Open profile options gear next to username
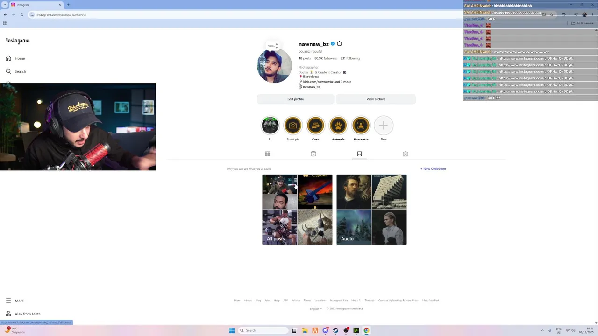Screen dimensions: 598x336 click(340, 44)
